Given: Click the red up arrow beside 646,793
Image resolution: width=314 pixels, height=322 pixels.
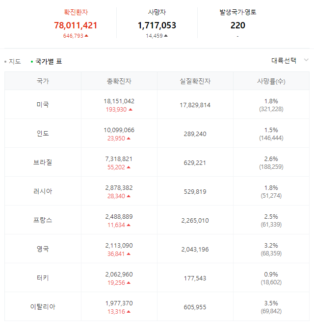Looking at the screenshot, I should pos(86,36).
